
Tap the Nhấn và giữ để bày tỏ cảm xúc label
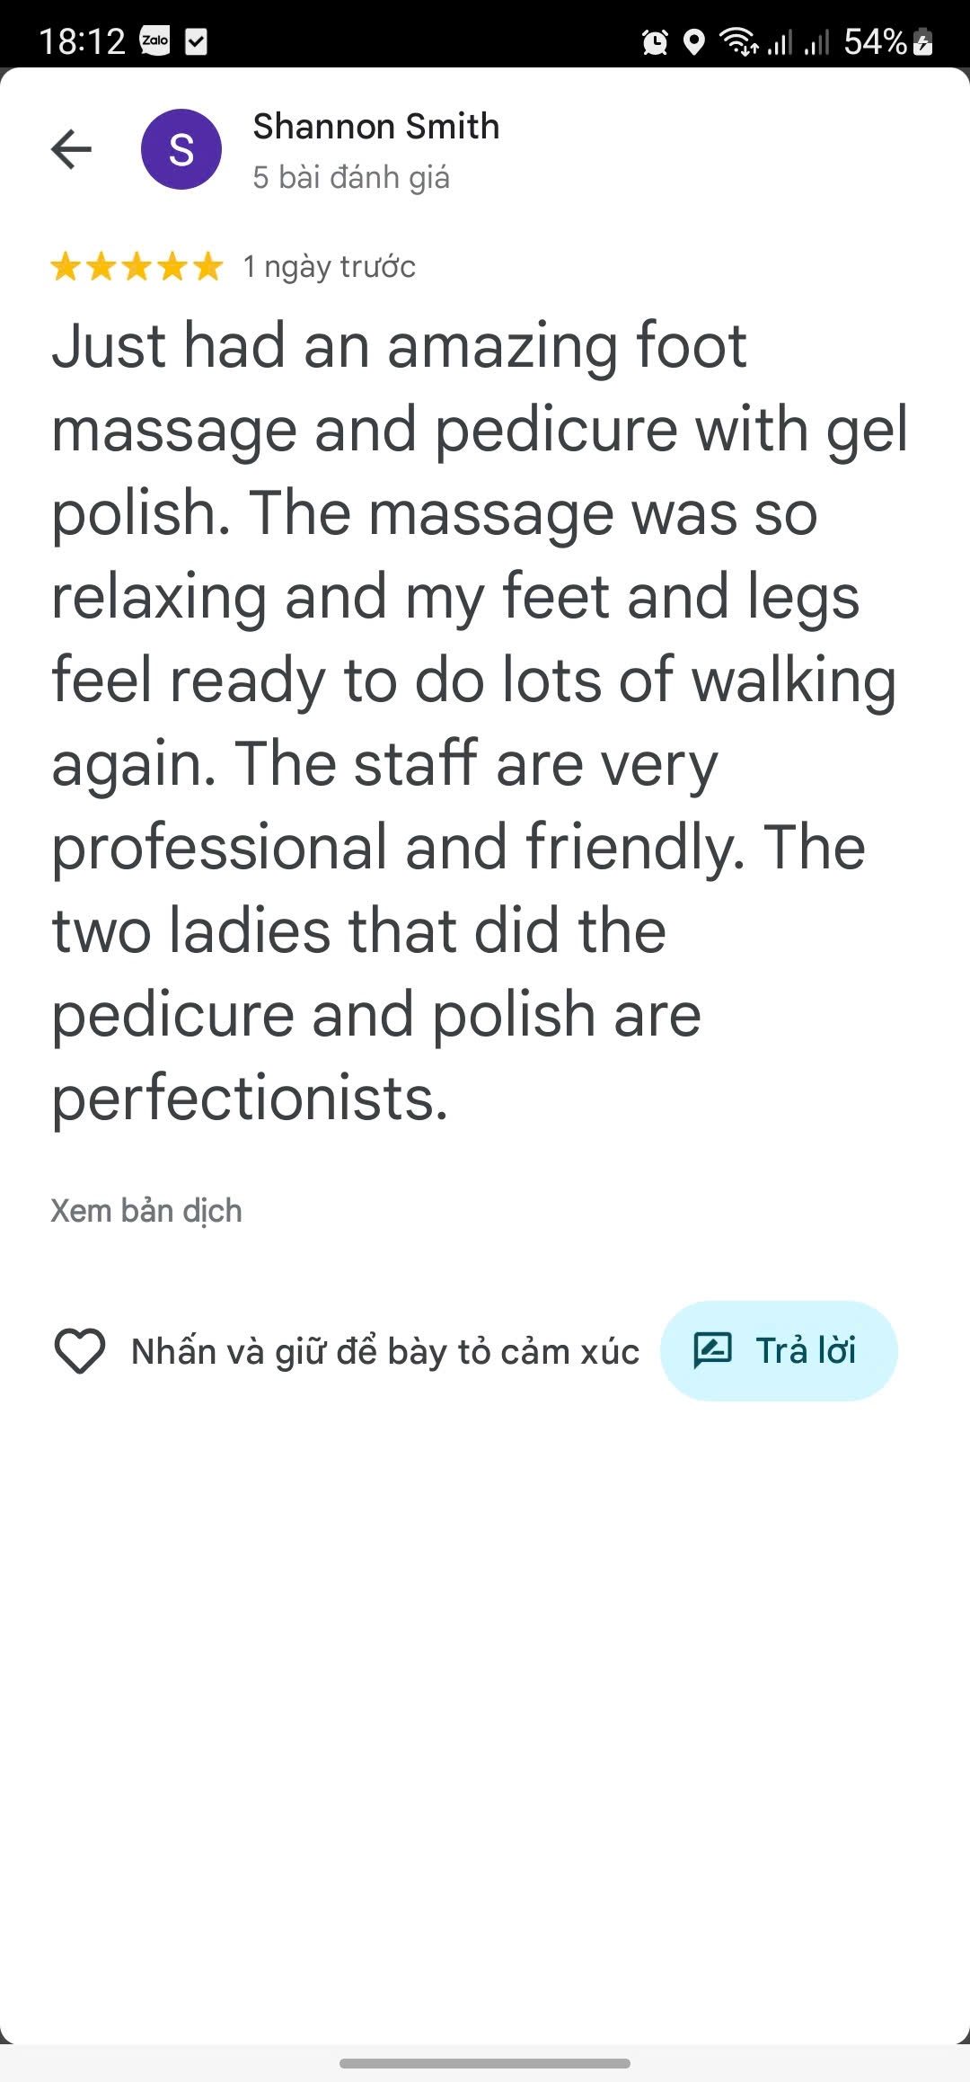pos(385,1351)
